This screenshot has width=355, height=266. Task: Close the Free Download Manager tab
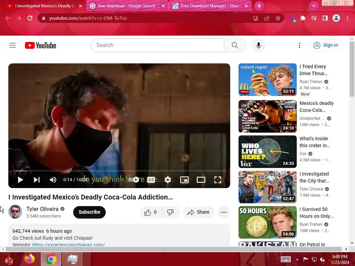point(246,6)
